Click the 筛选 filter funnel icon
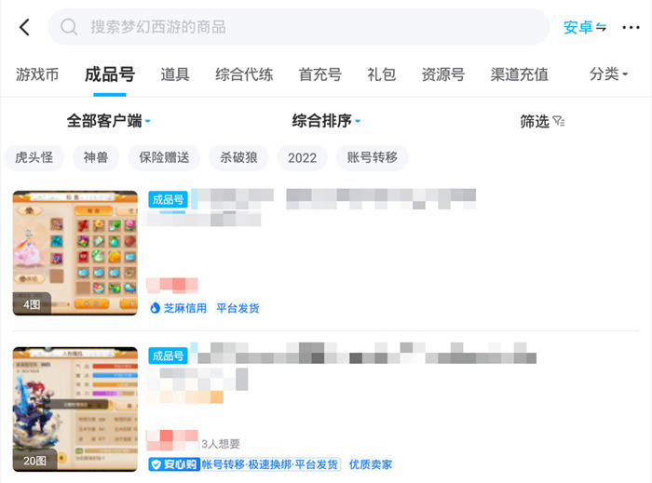This screenshot has width=652, height=483. [559, 121]
